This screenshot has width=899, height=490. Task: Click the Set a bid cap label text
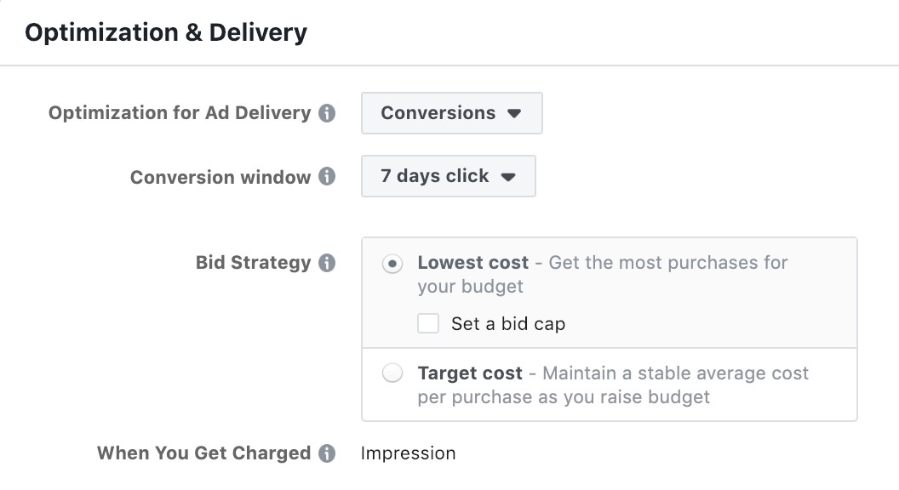[x=508, y=324]
